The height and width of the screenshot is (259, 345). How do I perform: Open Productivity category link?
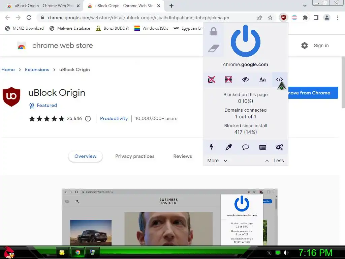coord(114,118)
